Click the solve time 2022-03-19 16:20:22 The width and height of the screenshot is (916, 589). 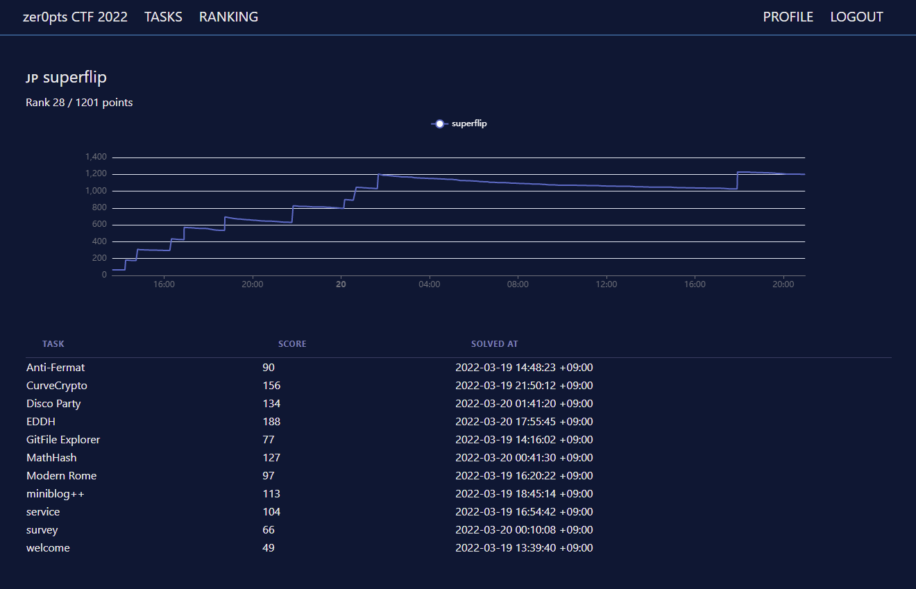[x=524, y=476]
